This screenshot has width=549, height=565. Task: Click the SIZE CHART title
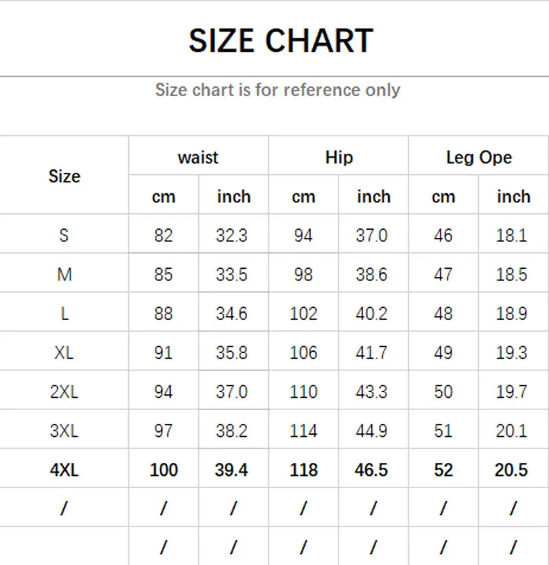(281, 41)
